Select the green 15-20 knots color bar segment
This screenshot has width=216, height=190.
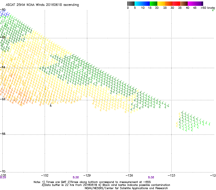point(154,4)
